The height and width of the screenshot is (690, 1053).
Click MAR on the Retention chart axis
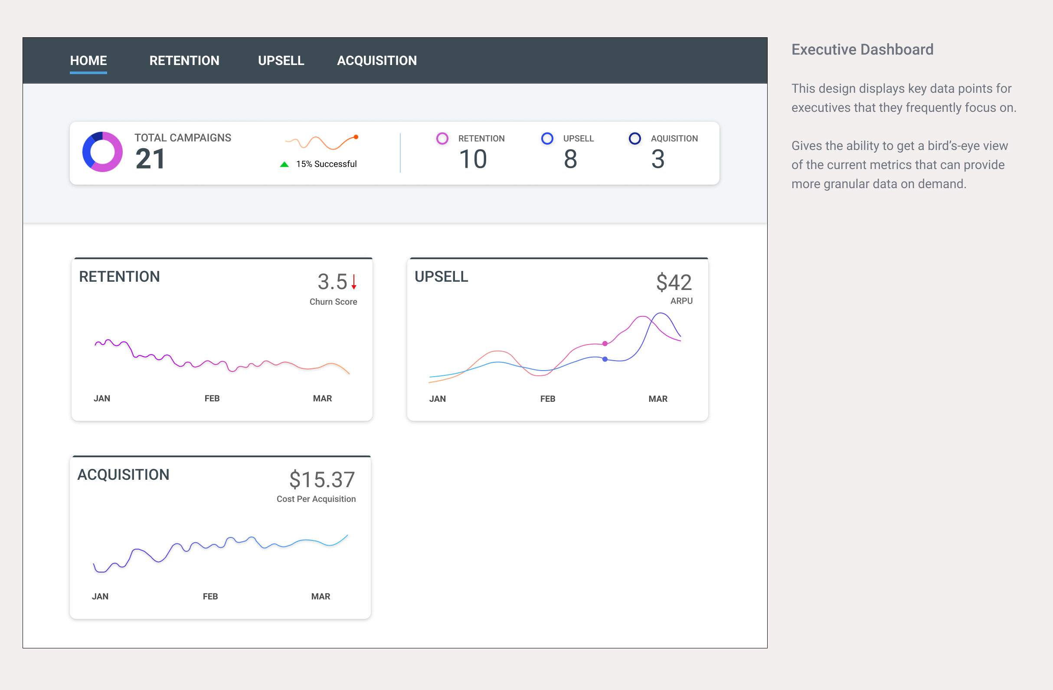323,399
